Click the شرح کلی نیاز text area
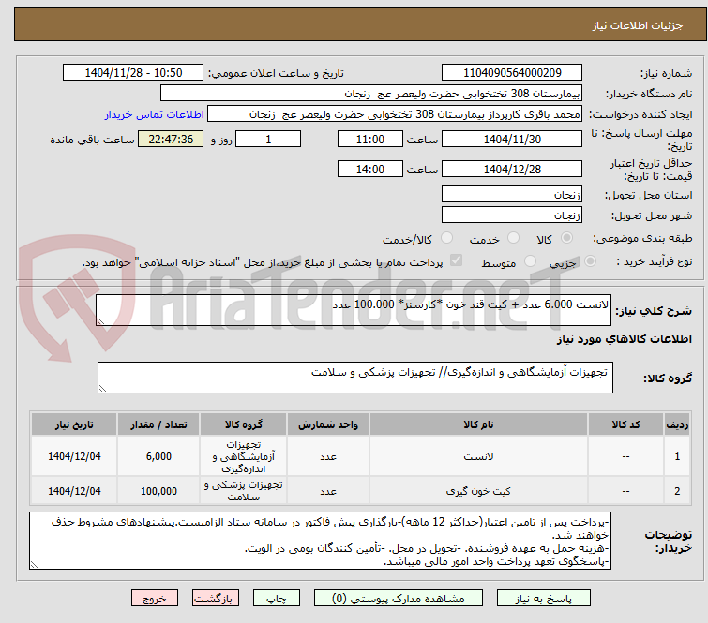Image resolution: width=708 pixels, height=623 pixels. [x=354, y=310]
